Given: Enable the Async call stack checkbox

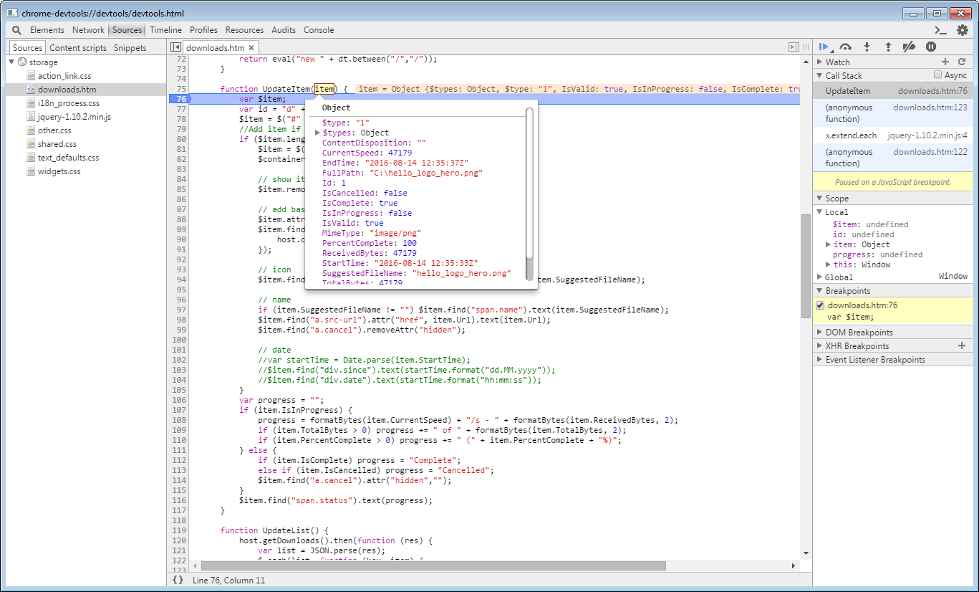Looking at the screenshot, I should (x=937, y=75).
